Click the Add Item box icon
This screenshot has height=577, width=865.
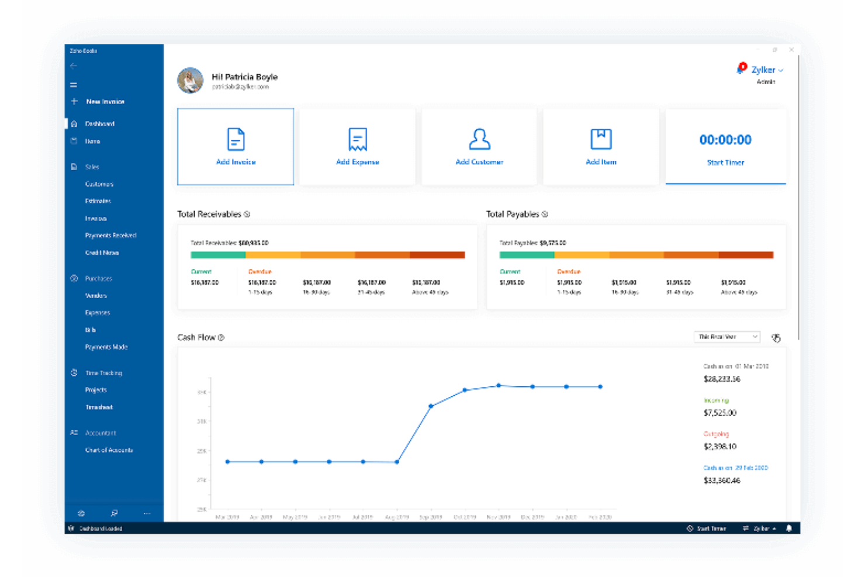click(x=601, y=139)
